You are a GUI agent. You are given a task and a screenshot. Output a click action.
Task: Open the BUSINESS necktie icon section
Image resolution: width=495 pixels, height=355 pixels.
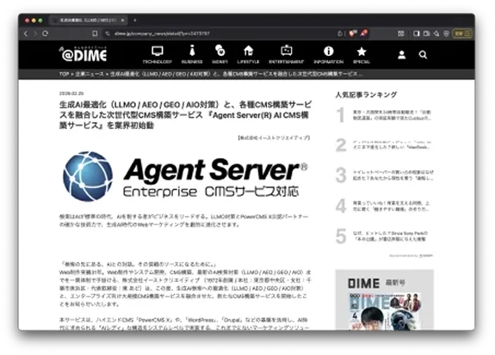[192, 55]
